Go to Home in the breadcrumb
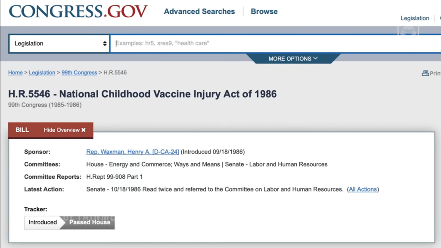The width and height of the screenshot is (441, 248). (15, 73)
